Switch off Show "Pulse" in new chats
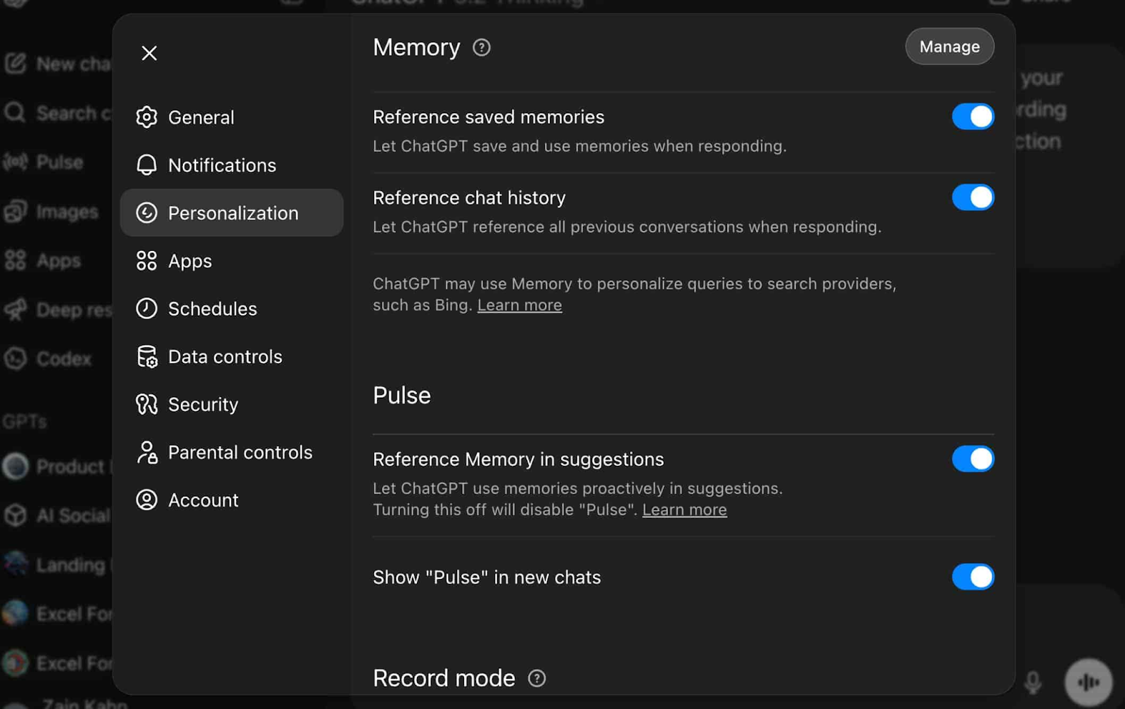The width and height of the screenshot is (1125, 709). pyautogui.click(x=972, y=577)
